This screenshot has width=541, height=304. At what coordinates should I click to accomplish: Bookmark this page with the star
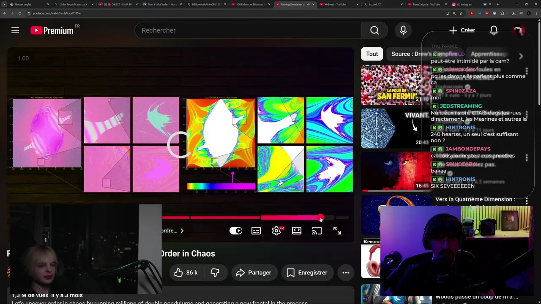461,13
